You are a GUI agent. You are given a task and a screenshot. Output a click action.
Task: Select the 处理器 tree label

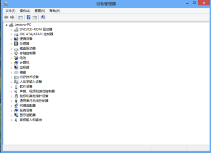[x=24, y=44]
